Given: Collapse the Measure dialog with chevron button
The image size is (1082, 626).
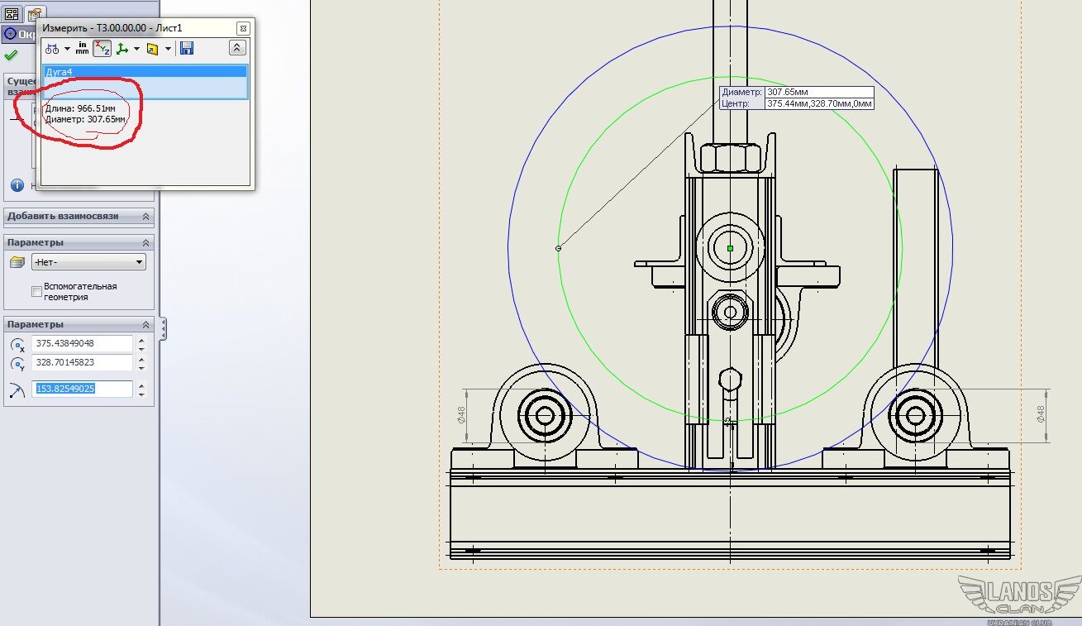Looking at the screenshot, I should 236,49.
